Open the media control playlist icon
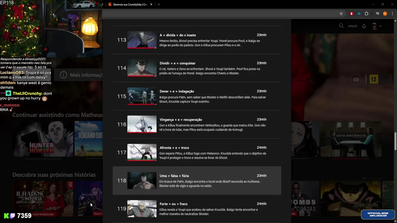Screen dimensions: 397x223 click(x=377, y=14)
